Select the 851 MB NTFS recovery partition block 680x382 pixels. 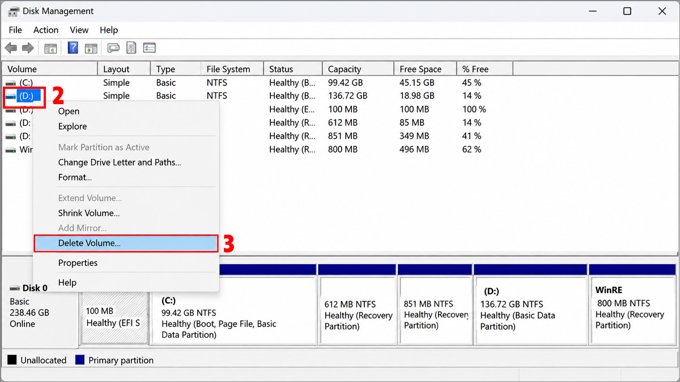[x=435, y=310]
